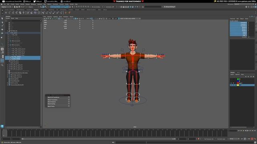Open the Symmetry Off dropdown
Viewport: 257px width, 144px height.
coord(110,7)
